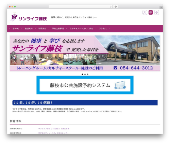Open the 藤枝市公共施設予約システム banner link
The height and width of the screenshot is (144, 170).
click(85, 85)
